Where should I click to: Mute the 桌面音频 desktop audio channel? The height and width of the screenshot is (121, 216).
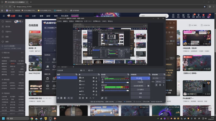tap(103, 90)
